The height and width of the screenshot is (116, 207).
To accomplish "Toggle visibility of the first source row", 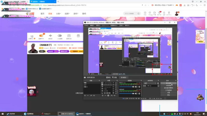I will click(113, 83).
